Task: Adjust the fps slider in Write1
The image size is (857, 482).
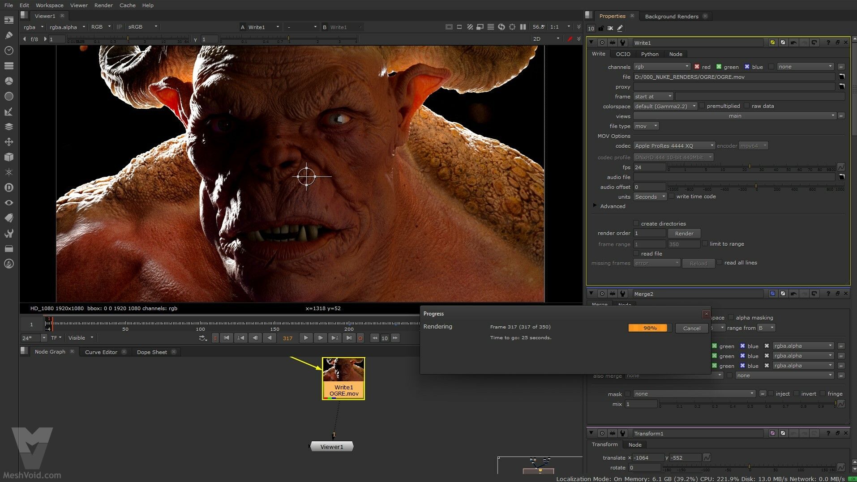Action: coord(751,166)
